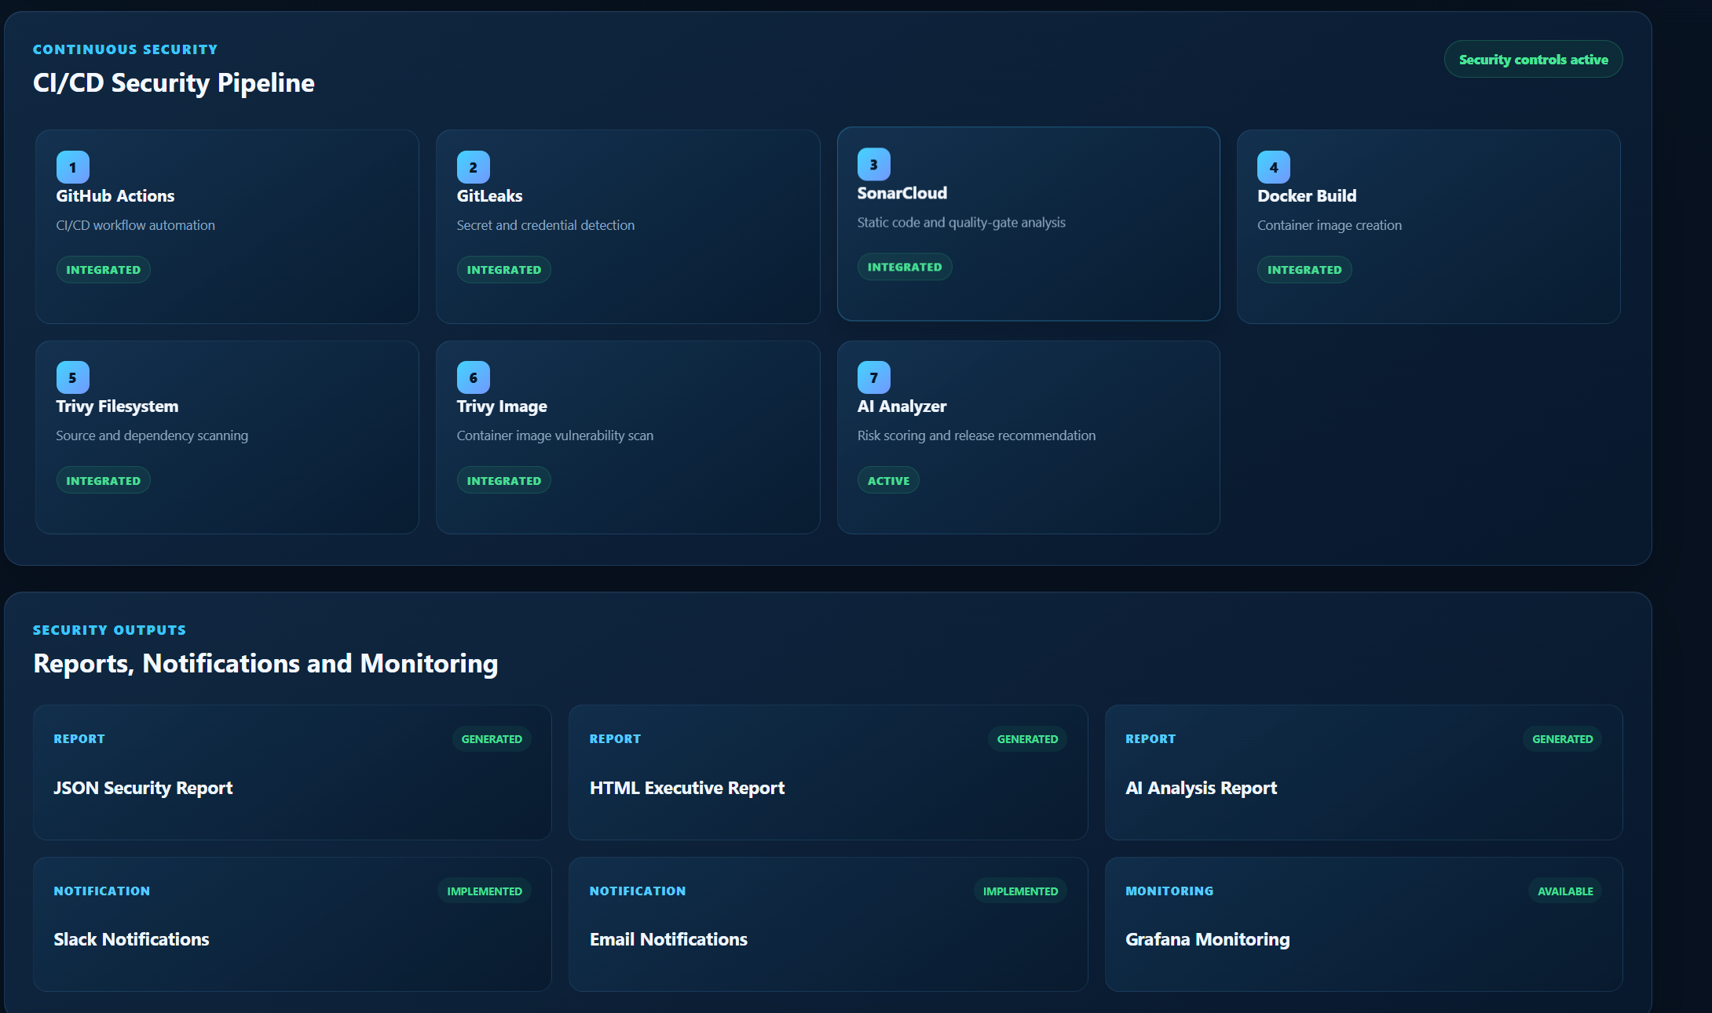Image resolution: width=1712 pixels, height=1013 pixels.
Task: Open the Docker Build card title
Action: point(1307,196)
